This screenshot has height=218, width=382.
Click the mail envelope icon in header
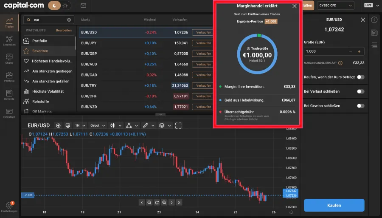coord(83,6)
